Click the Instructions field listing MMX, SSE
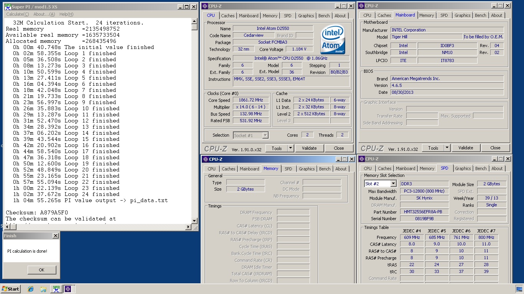Image resolution: width=524 pixels, height=294 pixels. coord(291,82)
